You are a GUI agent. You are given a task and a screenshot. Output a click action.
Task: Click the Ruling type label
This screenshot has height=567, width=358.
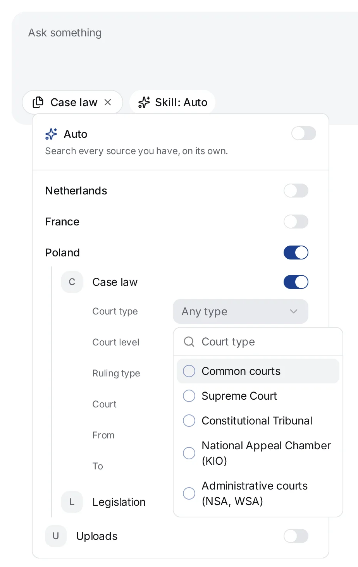click(x=116, y=373)
